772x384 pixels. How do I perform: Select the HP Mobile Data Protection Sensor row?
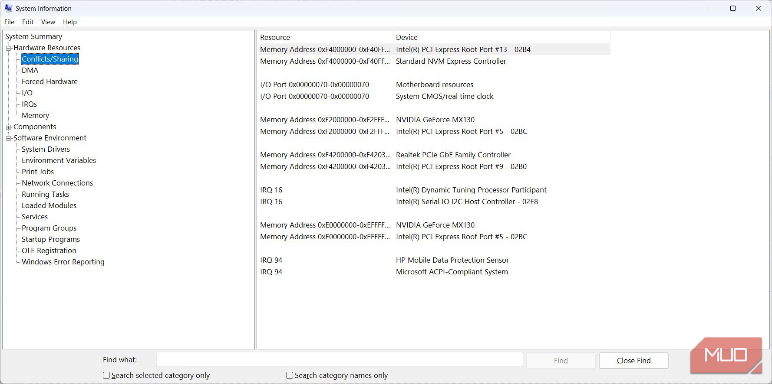pos(434,260)
